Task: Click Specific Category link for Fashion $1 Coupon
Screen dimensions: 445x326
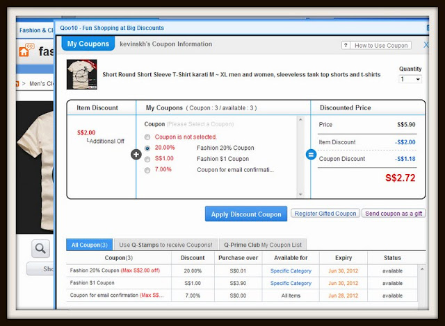Action: [291, 283]
